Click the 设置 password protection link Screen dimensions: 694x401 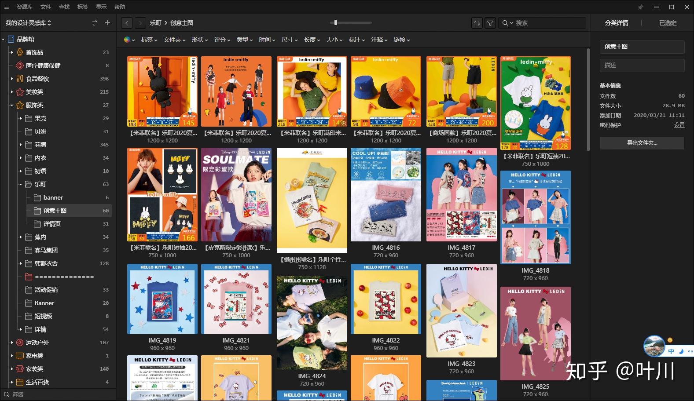coord(679,125)
